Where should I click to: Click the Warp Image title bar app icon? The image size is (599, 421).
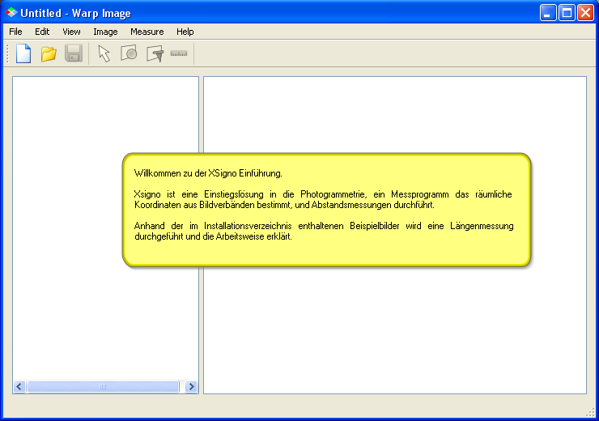[x=11, y=13]
